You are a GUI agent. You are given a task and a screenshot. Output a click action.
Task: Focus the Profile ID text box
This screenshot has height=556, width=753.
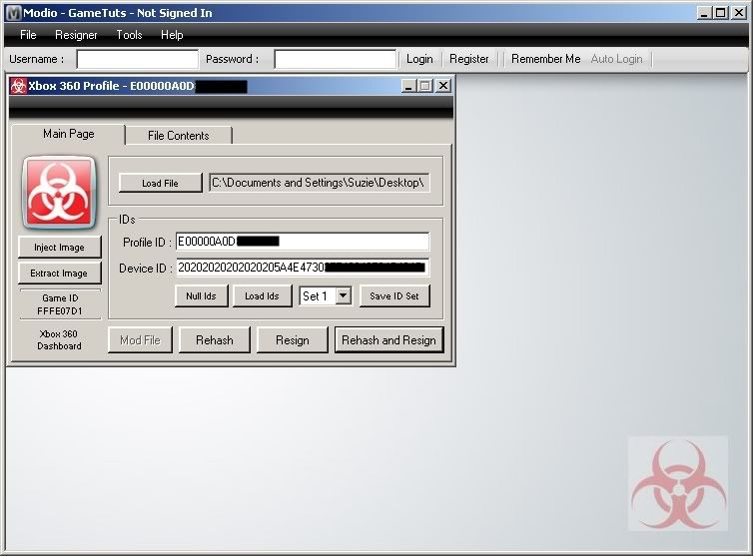point(302,242)
